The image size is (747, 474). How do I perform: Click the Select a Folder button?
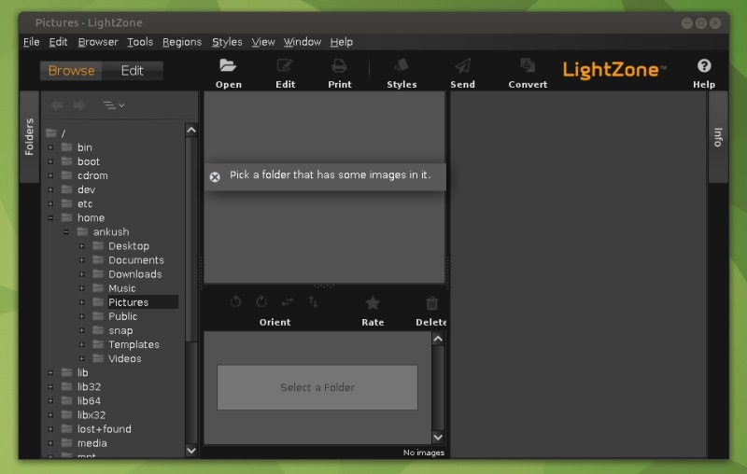[x=317, y=387]
